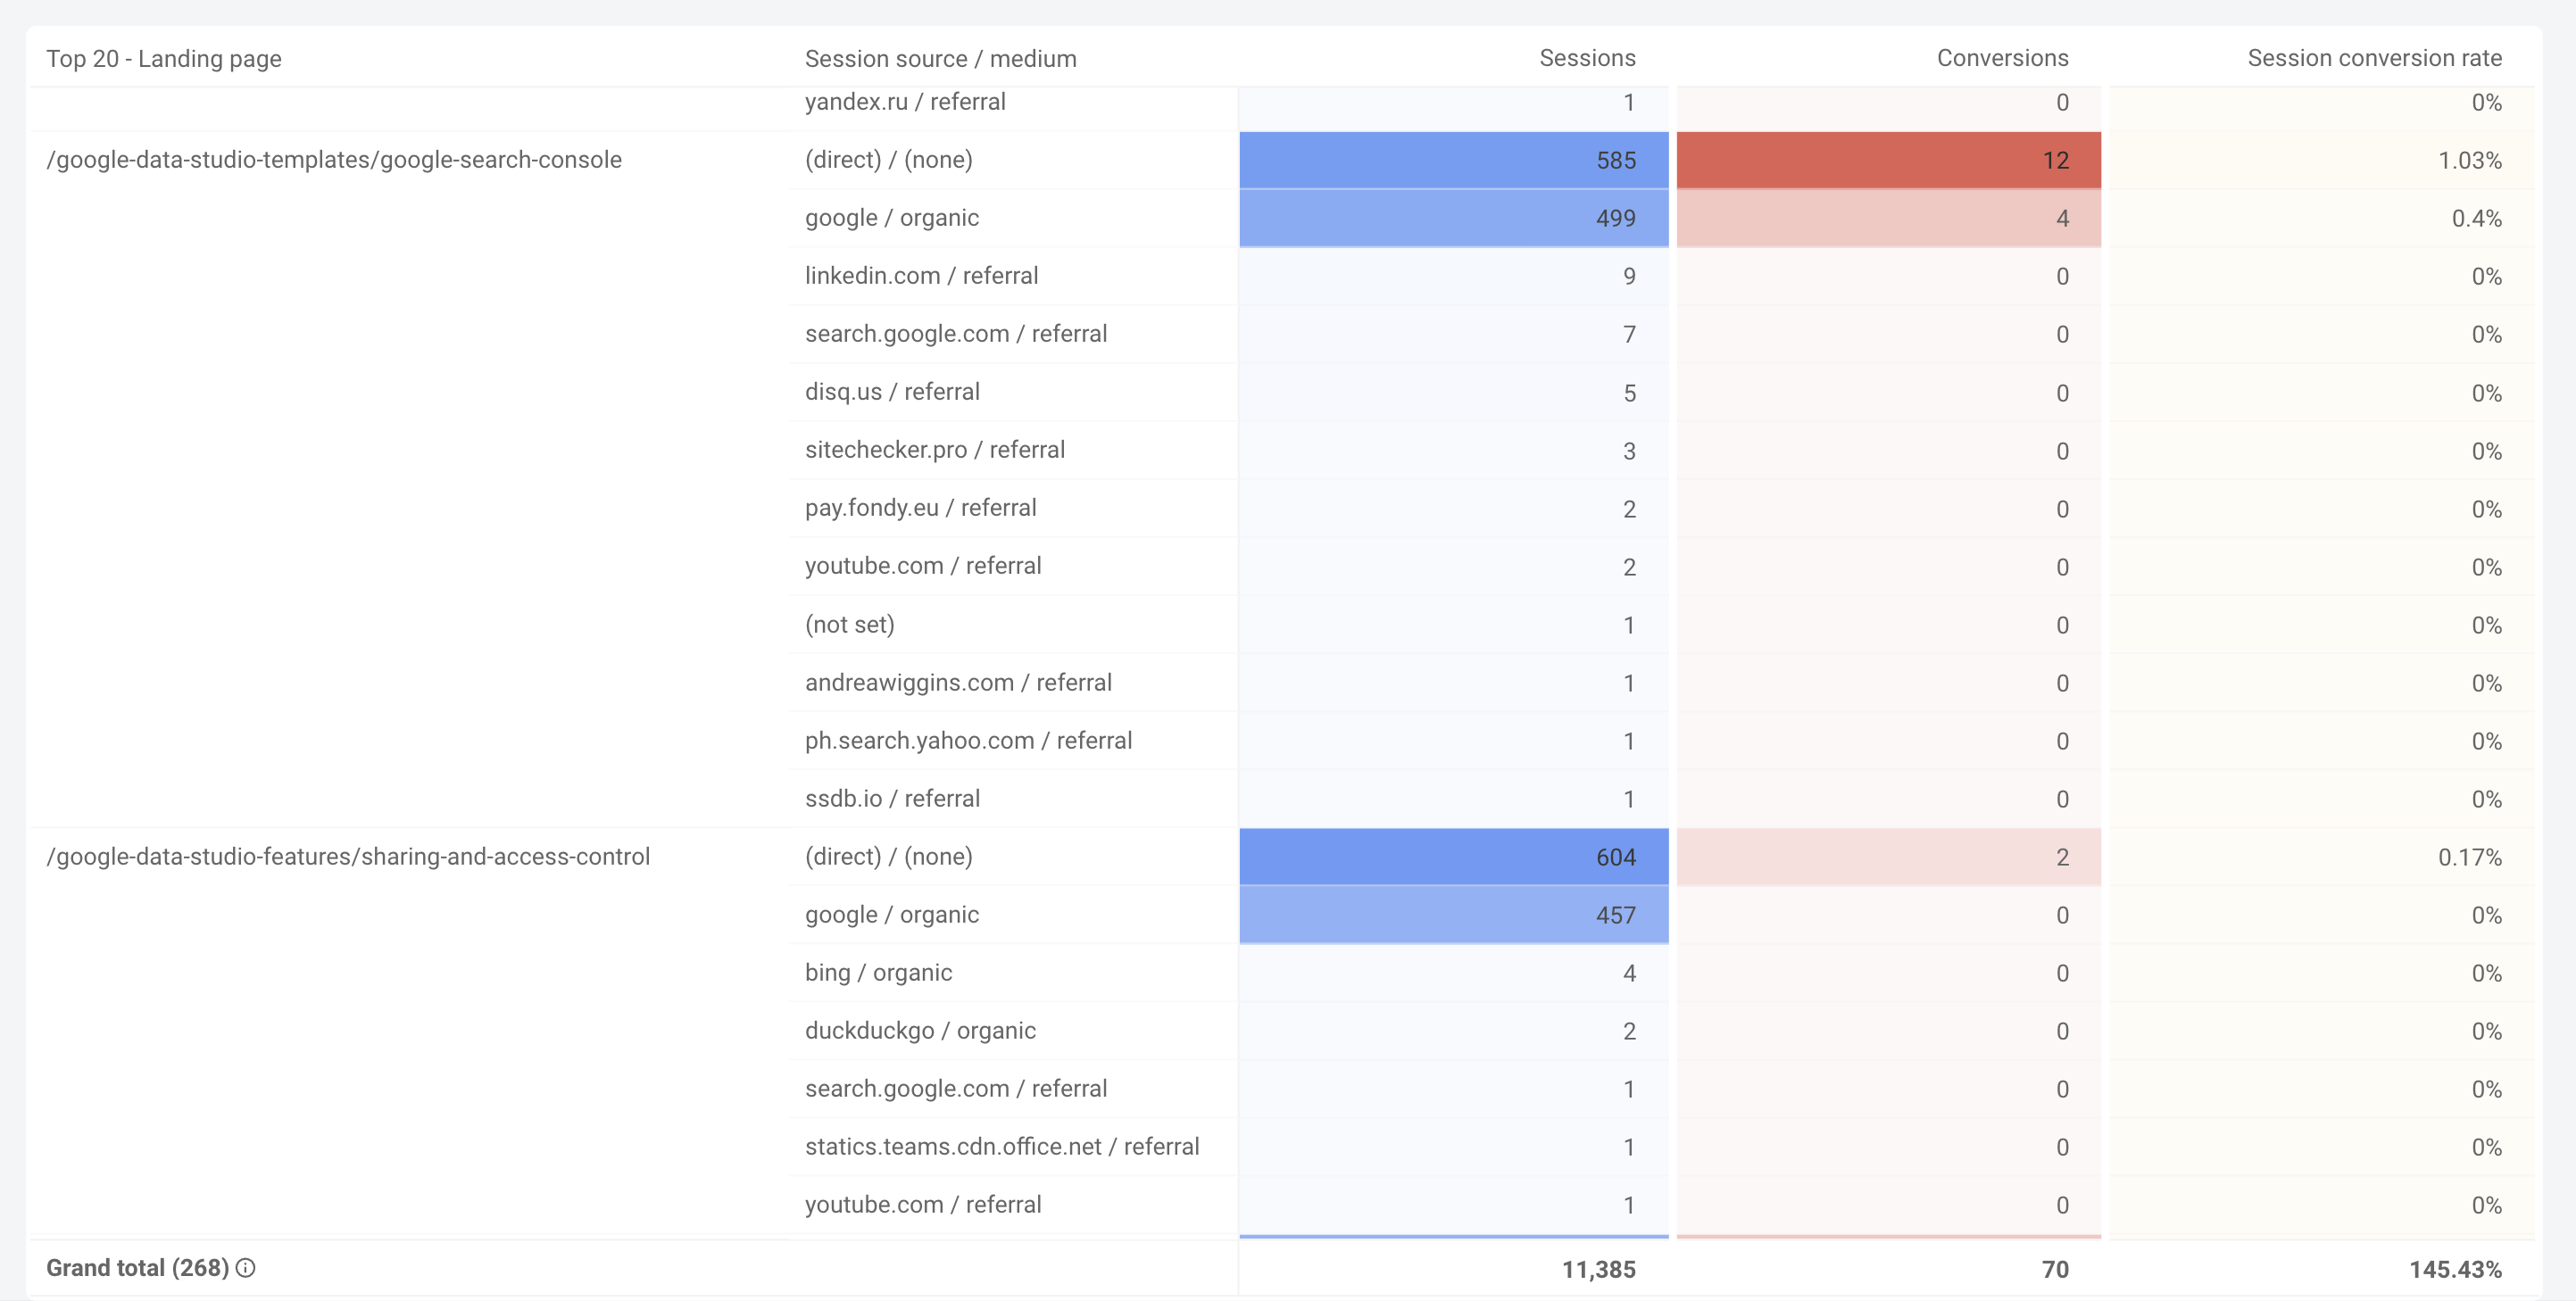
Task: Click sitechecker.pro / referral source
Action: 934,450
